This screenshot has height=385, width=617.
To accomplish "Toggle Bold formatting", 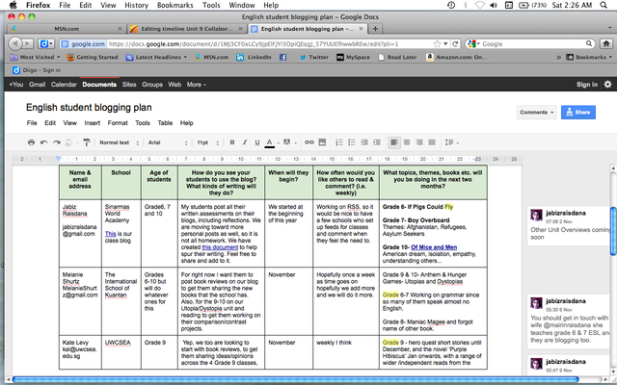I will point(232,142).
